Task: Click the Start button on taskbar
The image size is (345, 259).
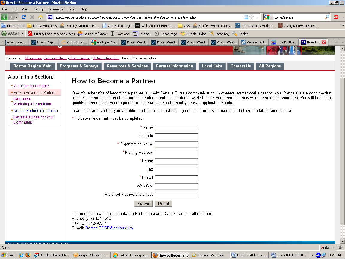Action: coord(8,255)
